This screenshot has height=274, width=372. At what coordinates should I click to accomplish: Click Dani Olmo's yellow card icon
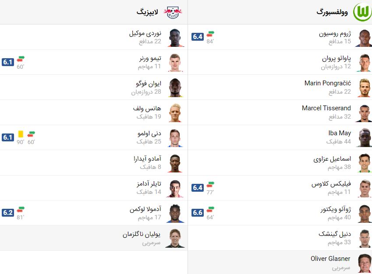[x=21, y=134]
